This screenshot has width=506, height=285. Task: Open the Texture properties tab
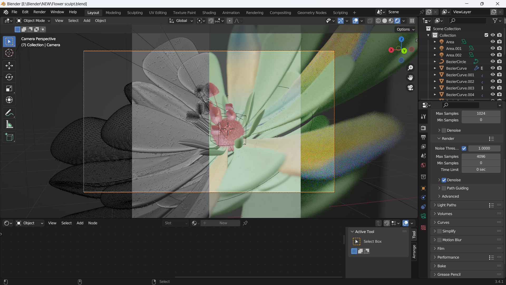[423, 227]
